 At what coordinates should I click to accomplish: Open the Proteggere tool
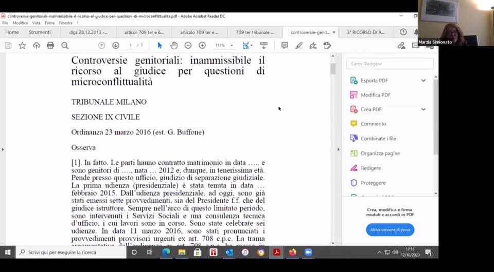pos(373,183)
